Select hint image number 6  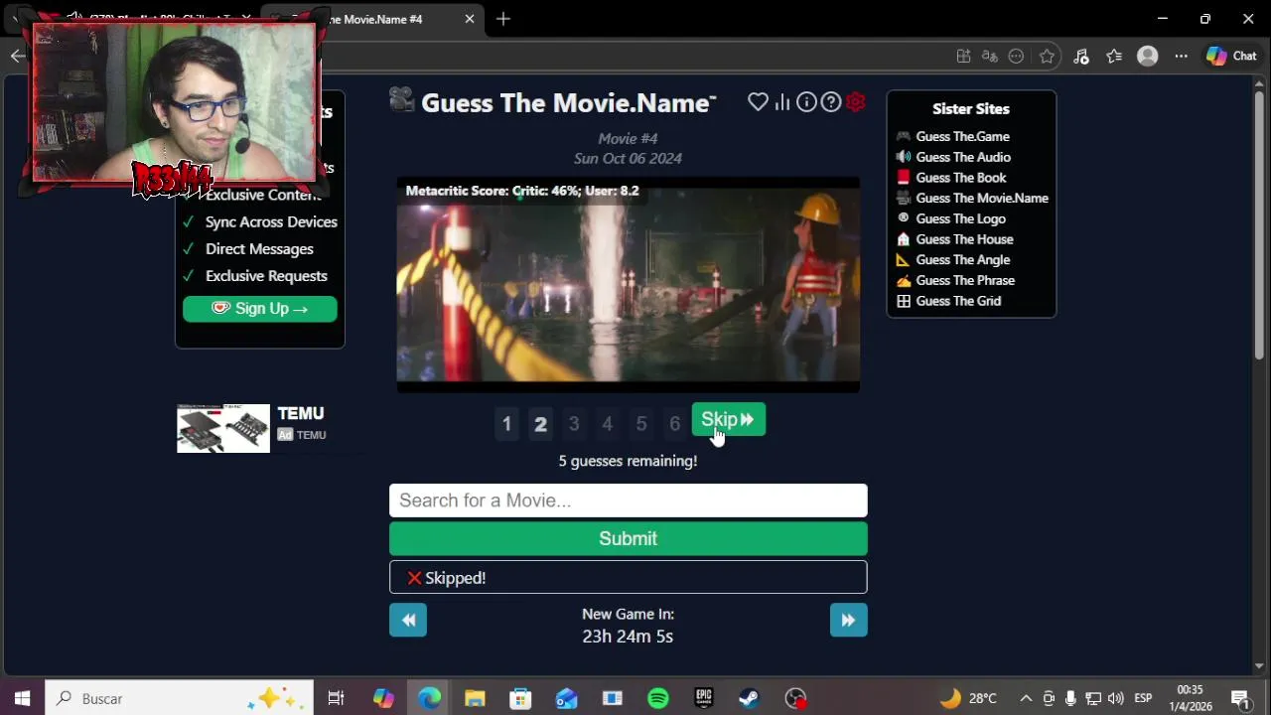675,424
